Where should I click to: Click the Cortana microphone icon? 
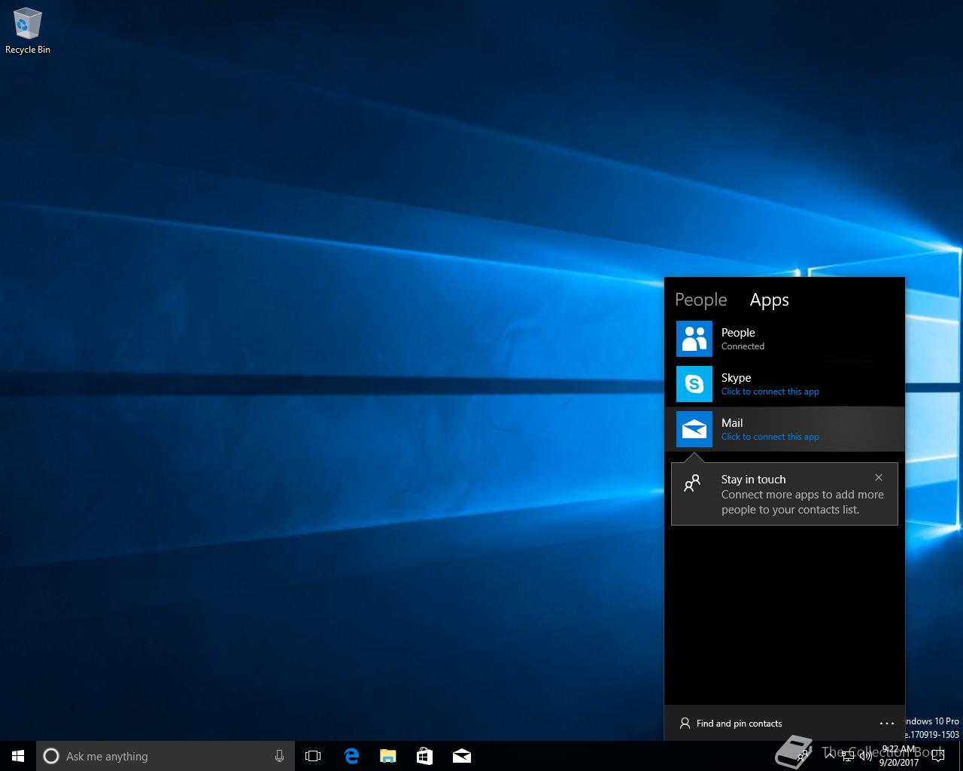[x=279, y=756]
